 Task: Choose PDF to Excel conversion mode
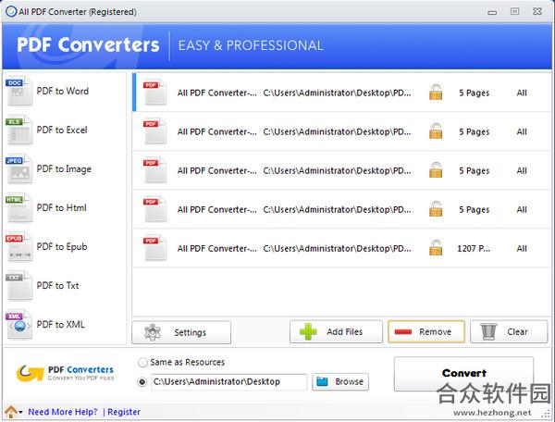62,130
